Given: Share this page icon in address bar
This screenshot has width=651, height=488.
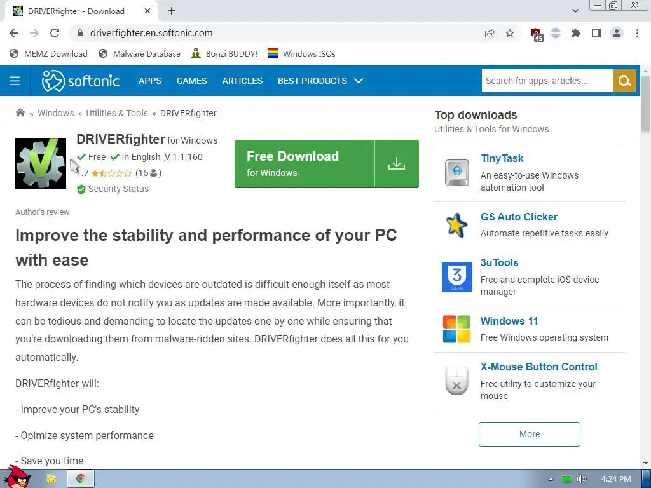Looking at the screenshot, I should click(x=490, y=33).
